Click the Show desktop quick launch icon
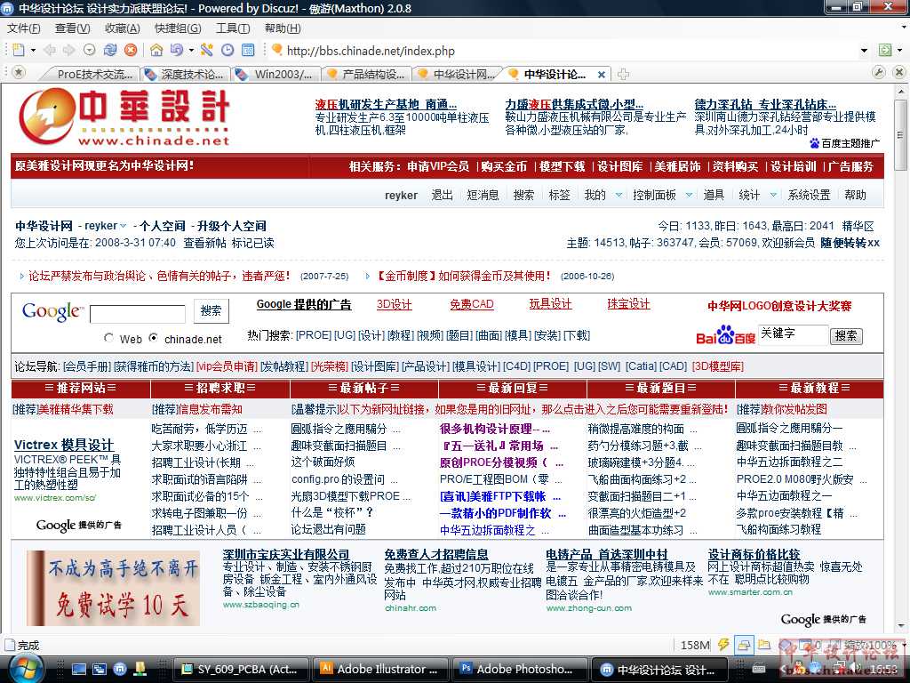The image size is (910, 683). [79, 669]
